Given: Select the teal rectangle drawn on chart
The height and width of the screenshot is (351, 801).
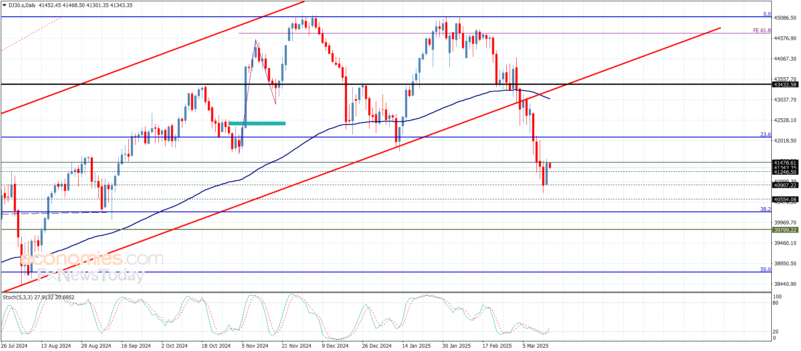Looking at the screenshot, I should (257, 123).
